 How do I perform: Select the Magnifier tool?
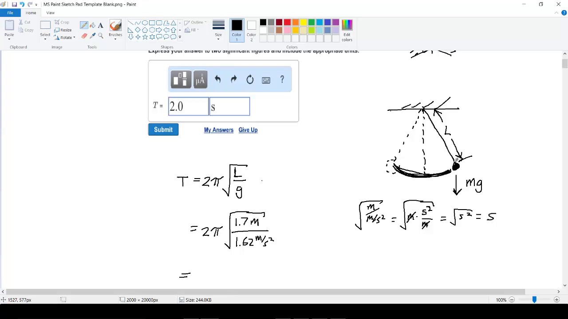(x=101, y=36)
